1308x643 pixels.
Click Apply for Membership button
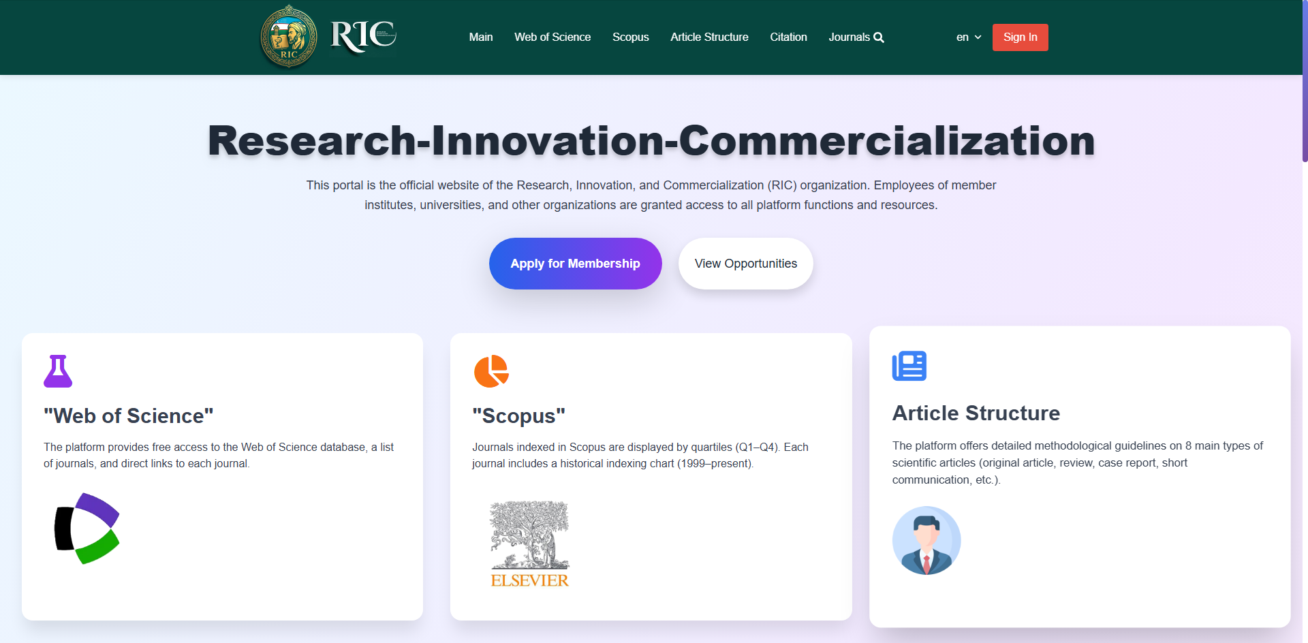(575, 264)
